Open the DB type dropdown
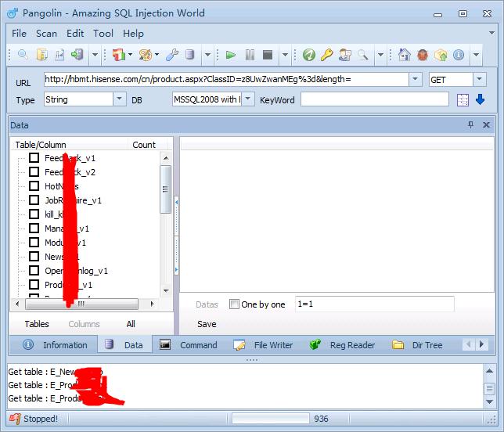This screenshot has width=504, height=432. 248,99
